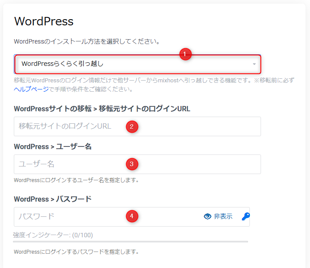The width and height of the screenshot is (310, 268).
Task: Click the WordPressにログインするパスワードを指定します hint
Action: (76, 252)
